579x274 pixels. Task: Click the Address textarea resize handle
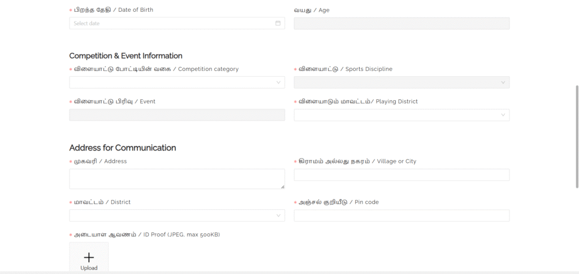tap(282, 186)
